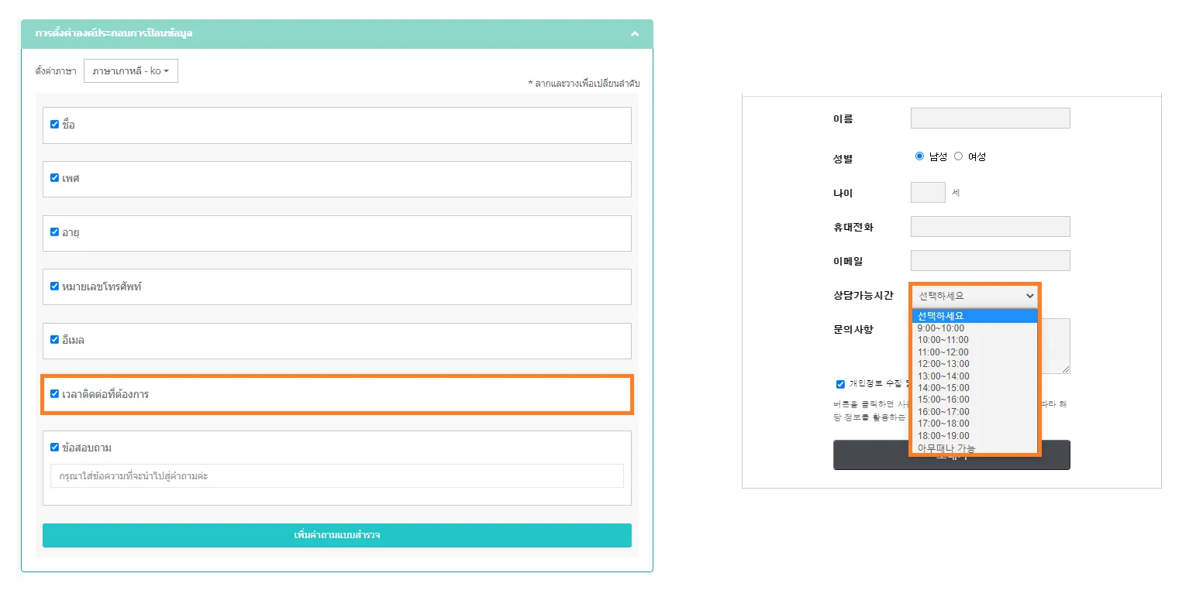Select the 아무때나 가능 option
The image size is (1196, 597).
pos(946,448)
